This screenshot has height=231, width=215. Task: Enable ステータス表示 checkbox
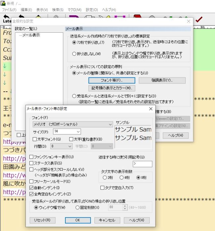pos(31,163)
